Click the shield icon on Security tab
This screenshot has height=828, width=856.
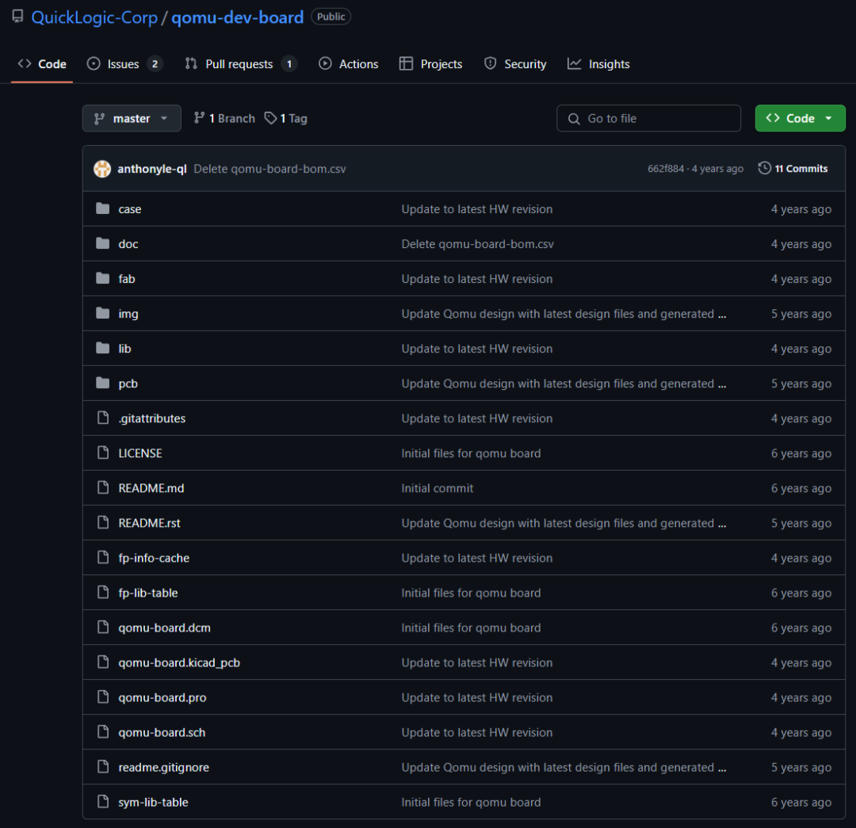pyautogui.click(x=491, y=63)
